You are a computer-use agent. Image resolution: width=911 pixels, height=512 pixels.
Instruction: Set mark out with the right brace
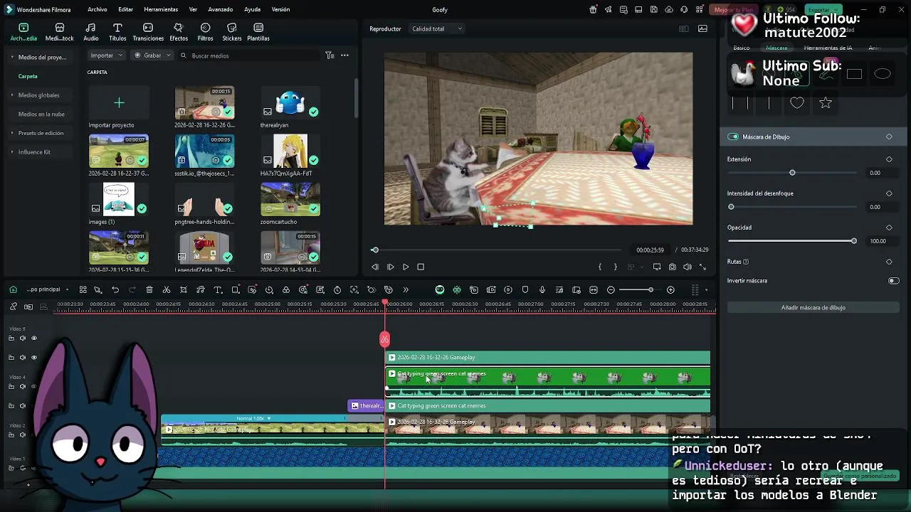pos(615,267)
